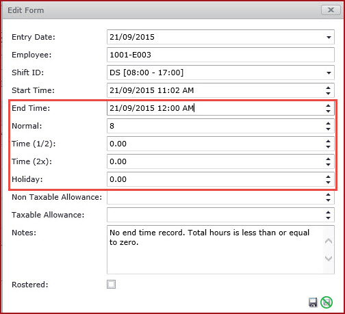
Task: Expand the Shift ID dropdown
Action: pyautogui.click(x=329, y=73)
